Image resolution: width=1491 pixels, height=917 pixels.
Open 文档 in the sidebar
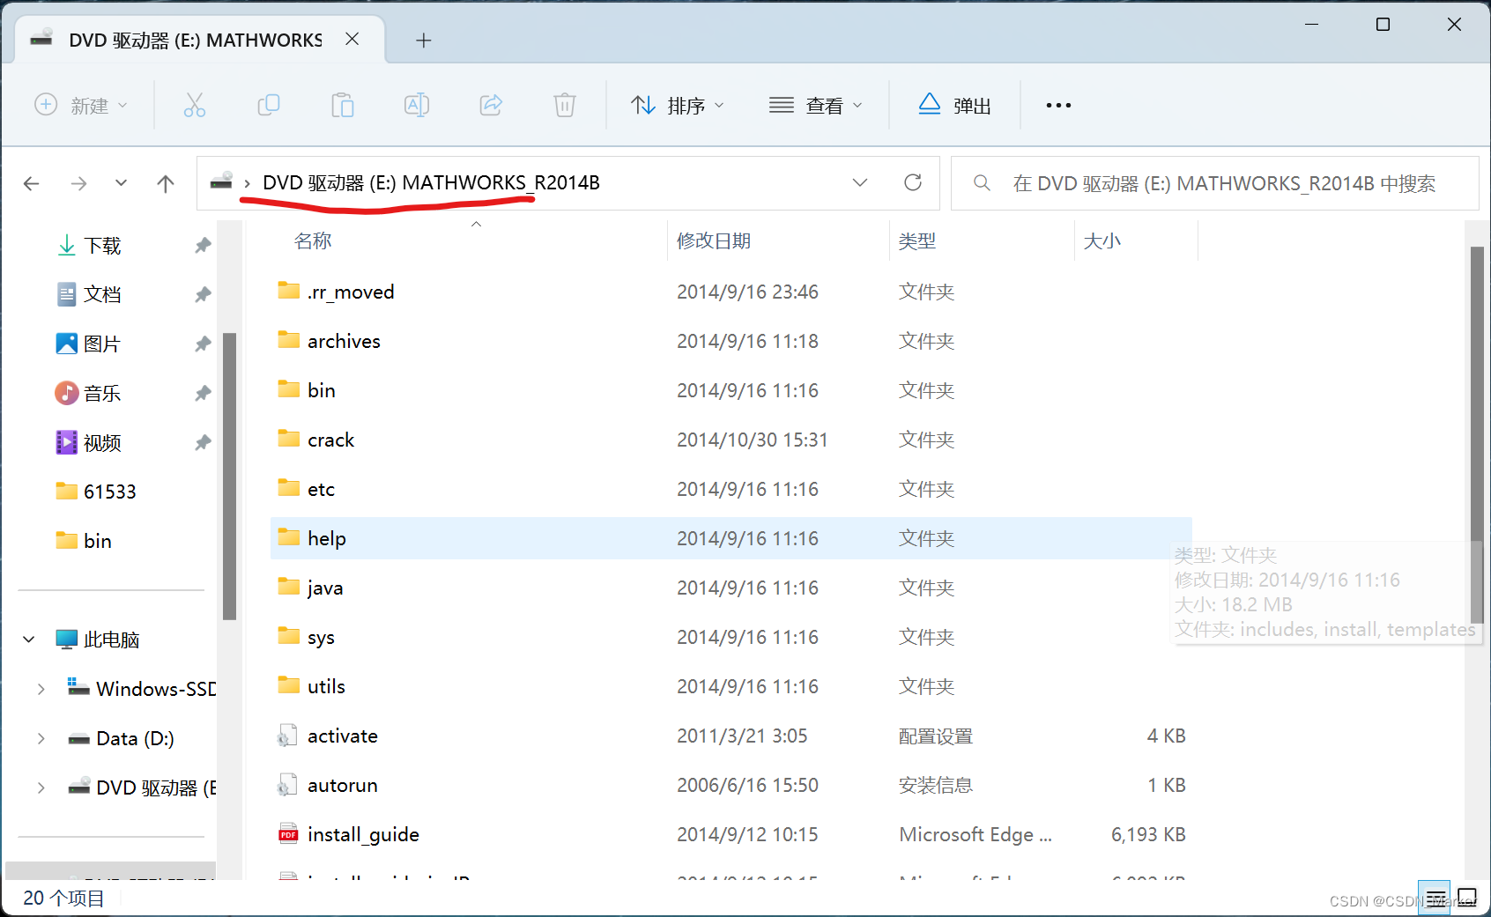[102, 294]
